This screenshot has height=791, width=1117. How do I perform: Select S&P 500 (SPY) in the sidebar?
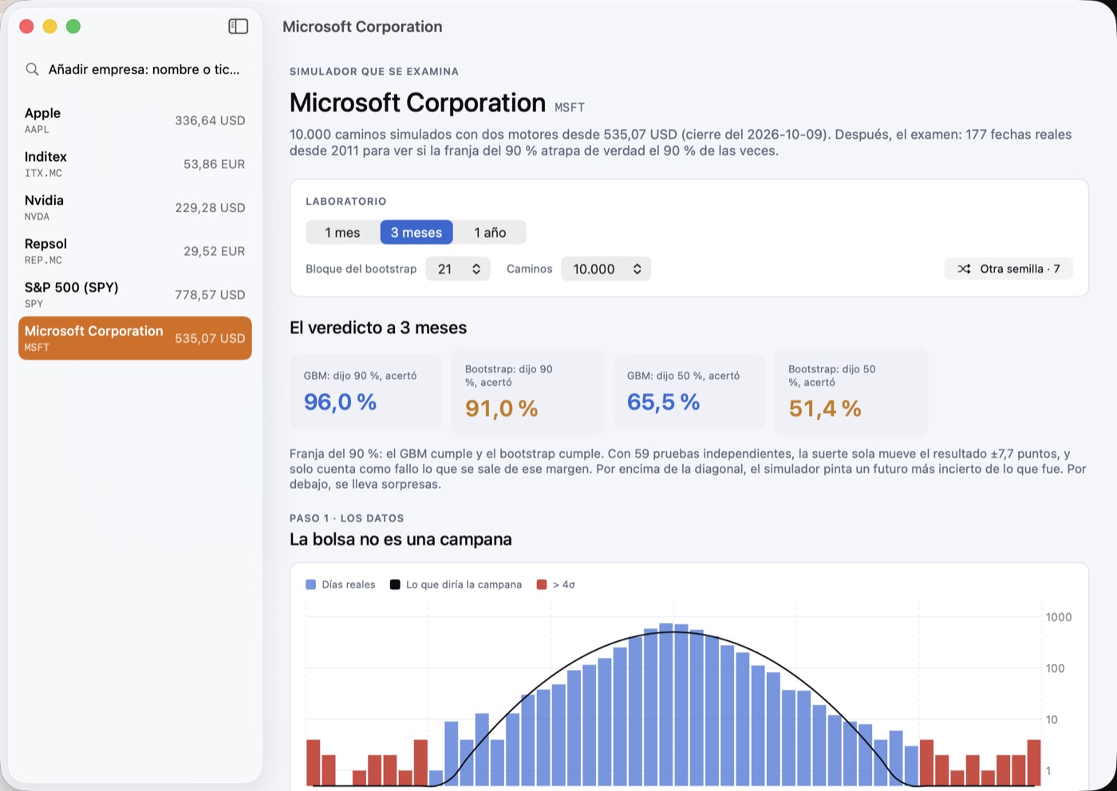click(x=135, y=294)
